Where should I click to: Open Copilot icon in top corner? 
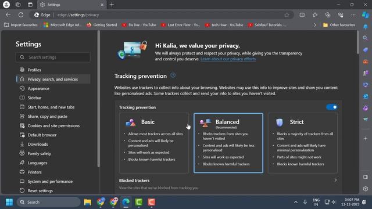(366, 15)
